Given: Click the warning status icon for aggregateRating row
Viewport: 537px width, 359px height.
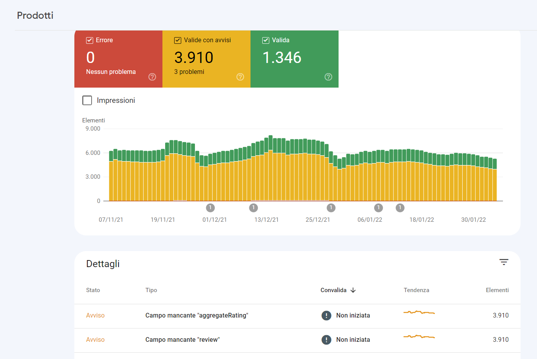Looking at the screenshot, I should 326,316.
